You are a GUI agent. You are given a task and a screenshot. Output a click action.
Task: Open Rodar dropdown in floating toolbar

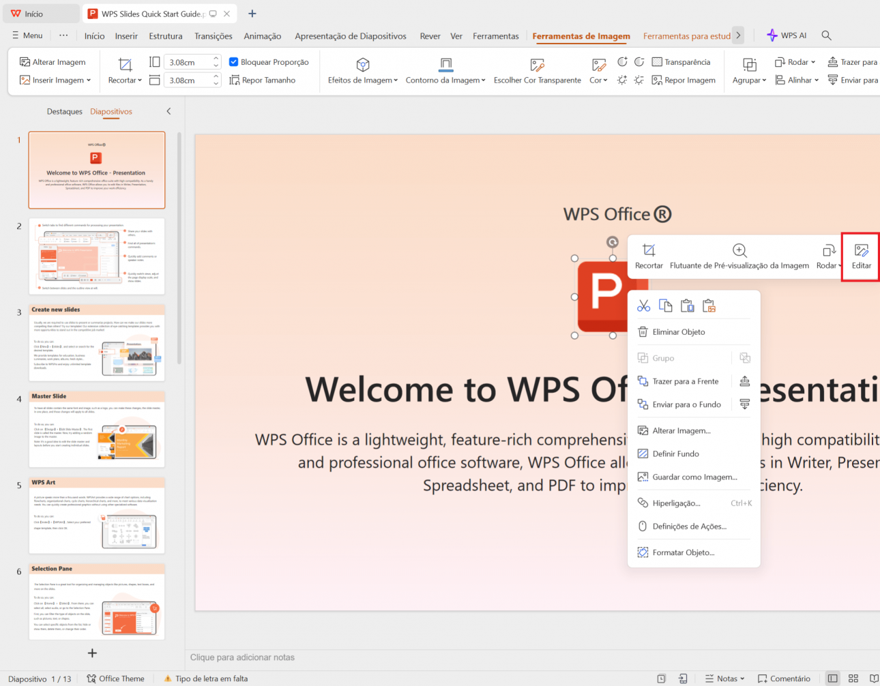[x=829, y=257]
